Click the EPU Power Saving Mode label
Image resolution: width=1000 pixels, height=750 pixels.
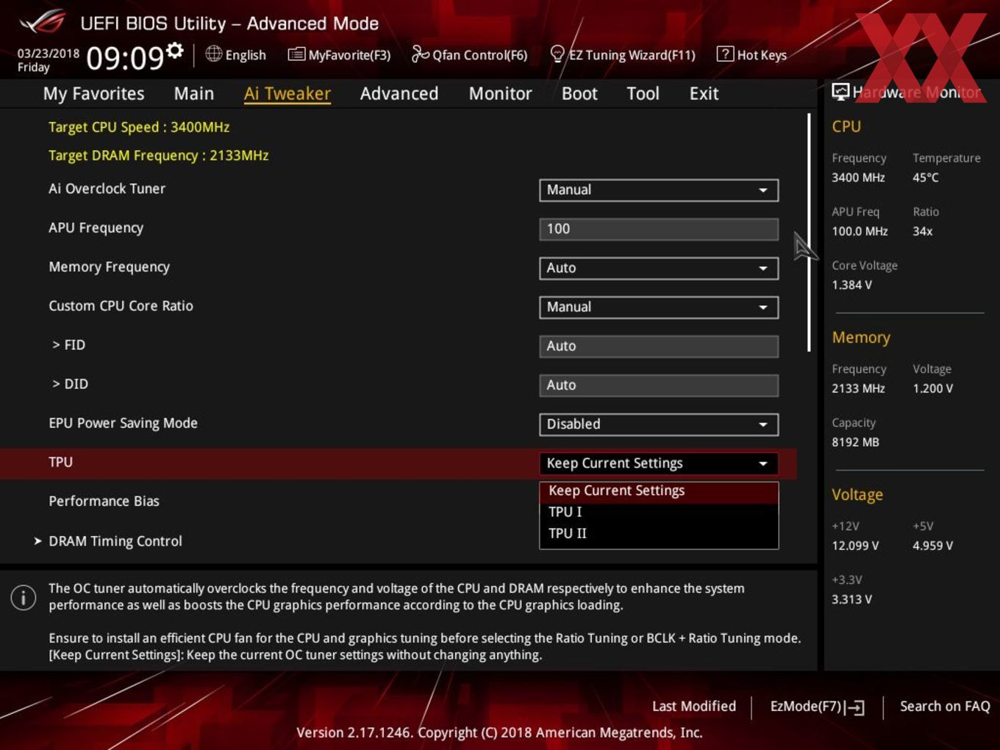click(x=123, y=424)
